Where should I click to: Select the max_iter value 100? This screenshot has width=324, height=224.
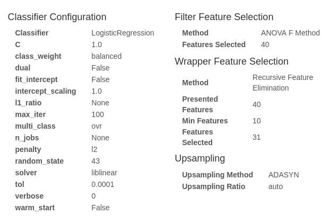tap(98, 114)
